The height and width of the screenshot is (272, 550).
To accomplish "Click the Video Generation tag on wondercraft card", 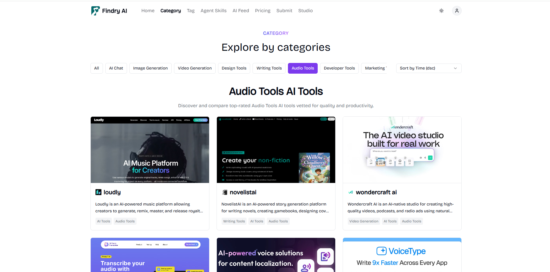I will (364, 221).
